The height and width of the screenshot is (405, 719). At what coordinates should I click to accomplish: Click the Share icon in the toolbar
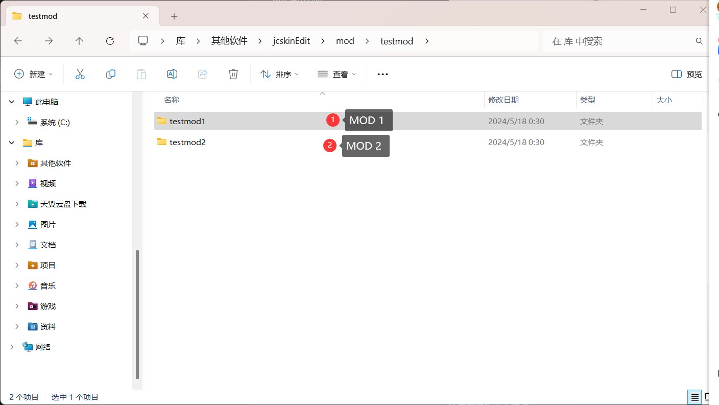[203, 74]
